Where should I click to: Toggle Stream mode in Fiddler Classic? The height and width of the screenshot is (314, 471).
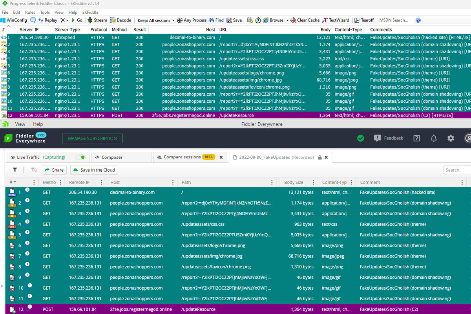click(97, 20)
